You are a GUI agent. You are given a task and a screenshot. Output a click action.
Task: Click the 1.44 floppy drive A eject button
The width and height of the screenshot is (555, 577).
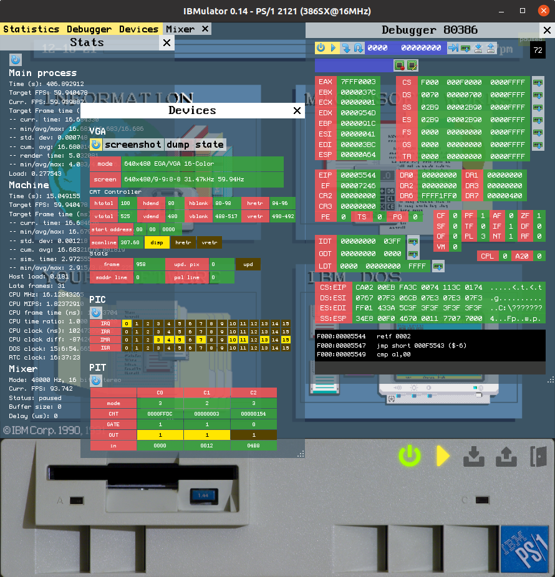[x=204, y=495]
